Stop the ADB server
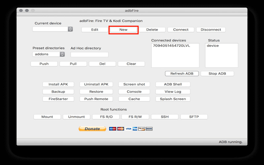The image size is (264, 165). [x=217, y=74]
